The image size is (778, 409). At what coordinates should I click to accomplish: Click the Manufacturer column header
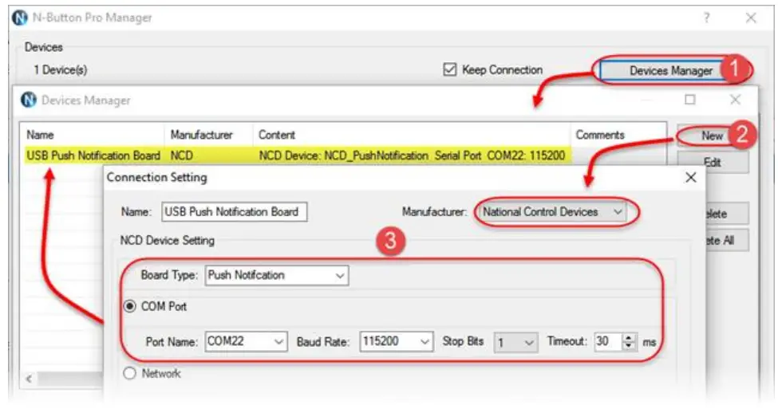point(209,135)
